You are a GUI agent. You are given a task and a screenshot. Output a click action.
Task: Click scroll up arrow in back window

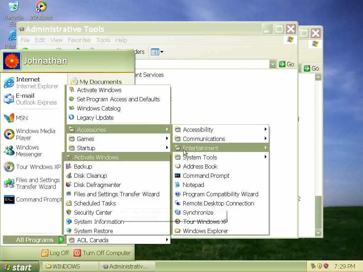tap(318, 77)
